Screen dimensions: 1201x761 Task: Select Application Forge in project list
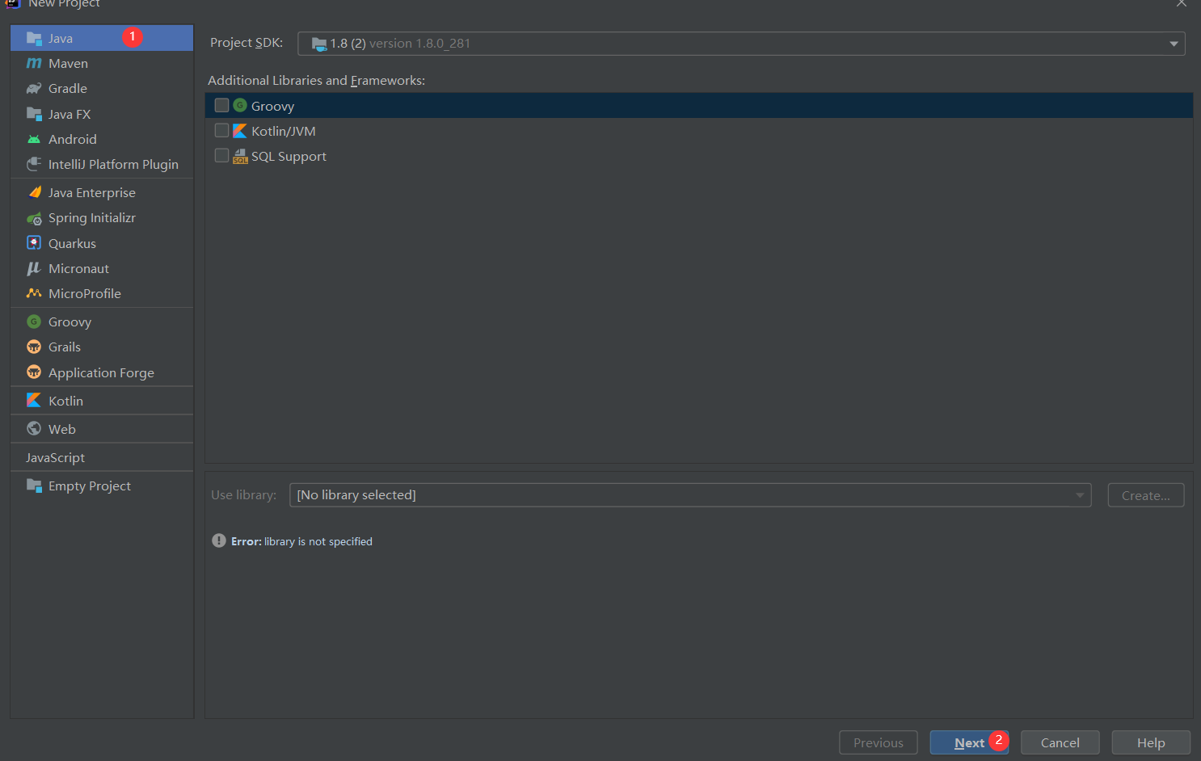point(102,372)
